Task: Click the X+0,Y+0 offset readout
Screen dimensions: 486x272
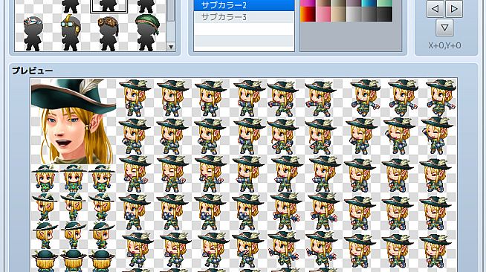Action: point(445,45)
